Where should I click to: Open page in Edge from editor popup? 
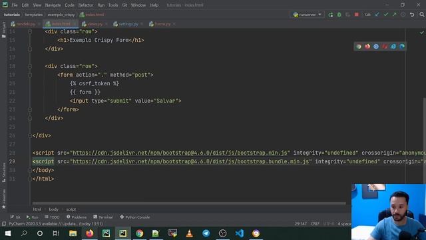402,47
